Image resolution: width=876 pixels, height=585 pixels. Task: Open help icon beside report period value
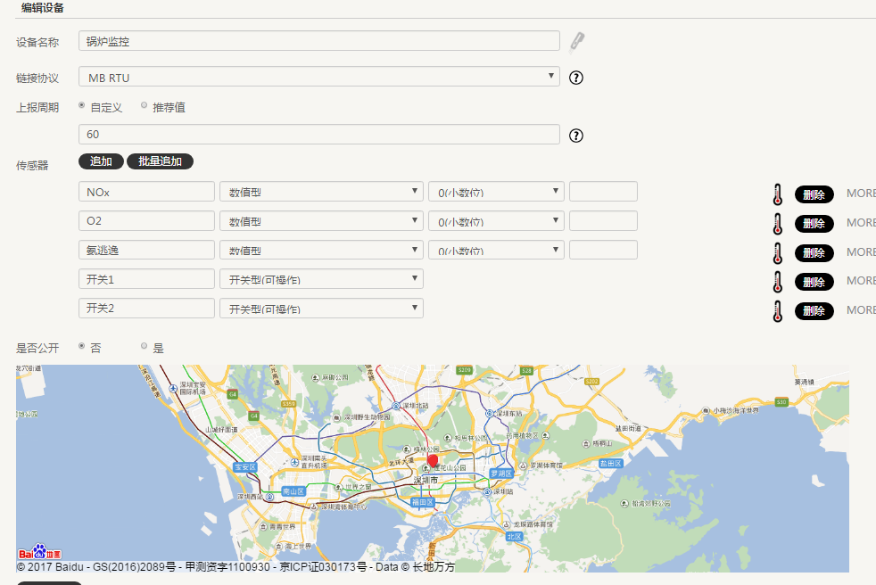[x=576, y=136]
